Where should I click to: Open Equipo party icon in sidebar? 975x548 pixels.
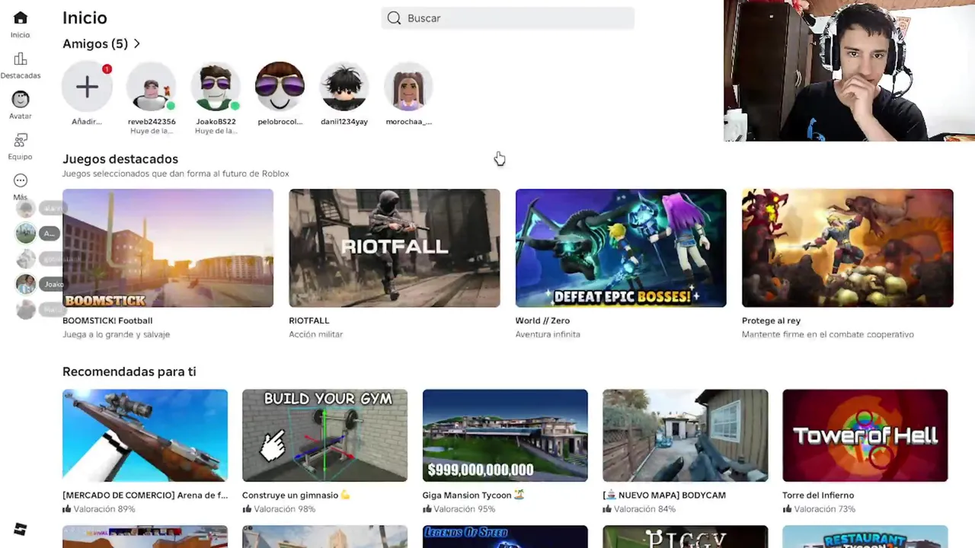pos(21,140)
